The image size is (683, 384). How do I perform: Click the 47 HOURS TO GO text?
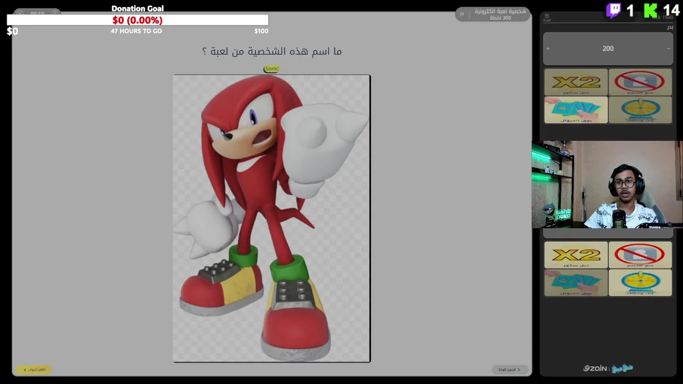(x=137, y=31)
